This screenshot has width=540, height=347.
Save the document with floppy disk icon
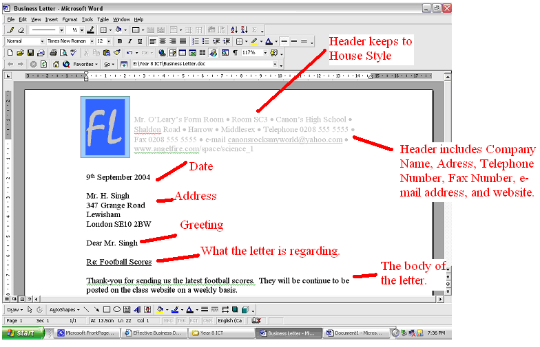click(x=30, y=52)
